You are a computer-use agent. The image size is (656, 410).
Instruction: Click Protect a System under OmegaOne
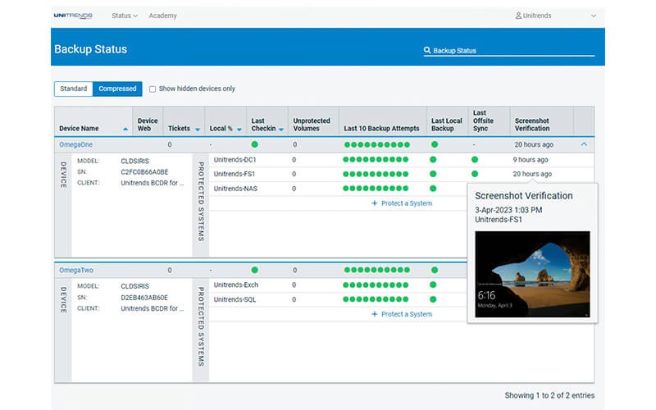point(402,203)
